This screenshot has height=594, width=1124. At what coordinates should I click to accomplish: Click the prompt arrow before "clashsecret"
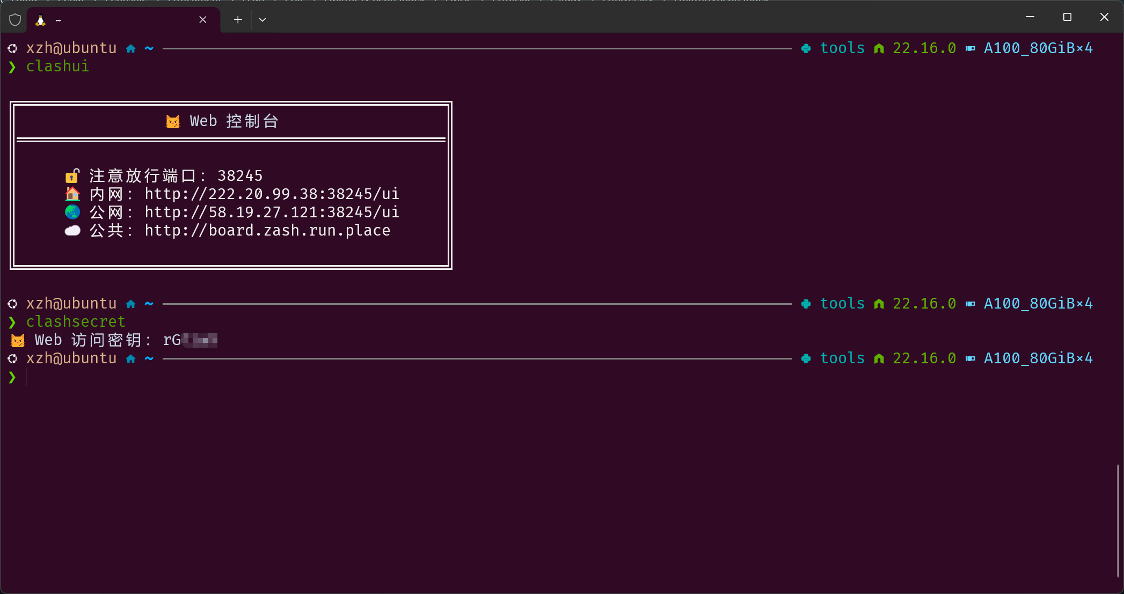click(x=12, y=322)
